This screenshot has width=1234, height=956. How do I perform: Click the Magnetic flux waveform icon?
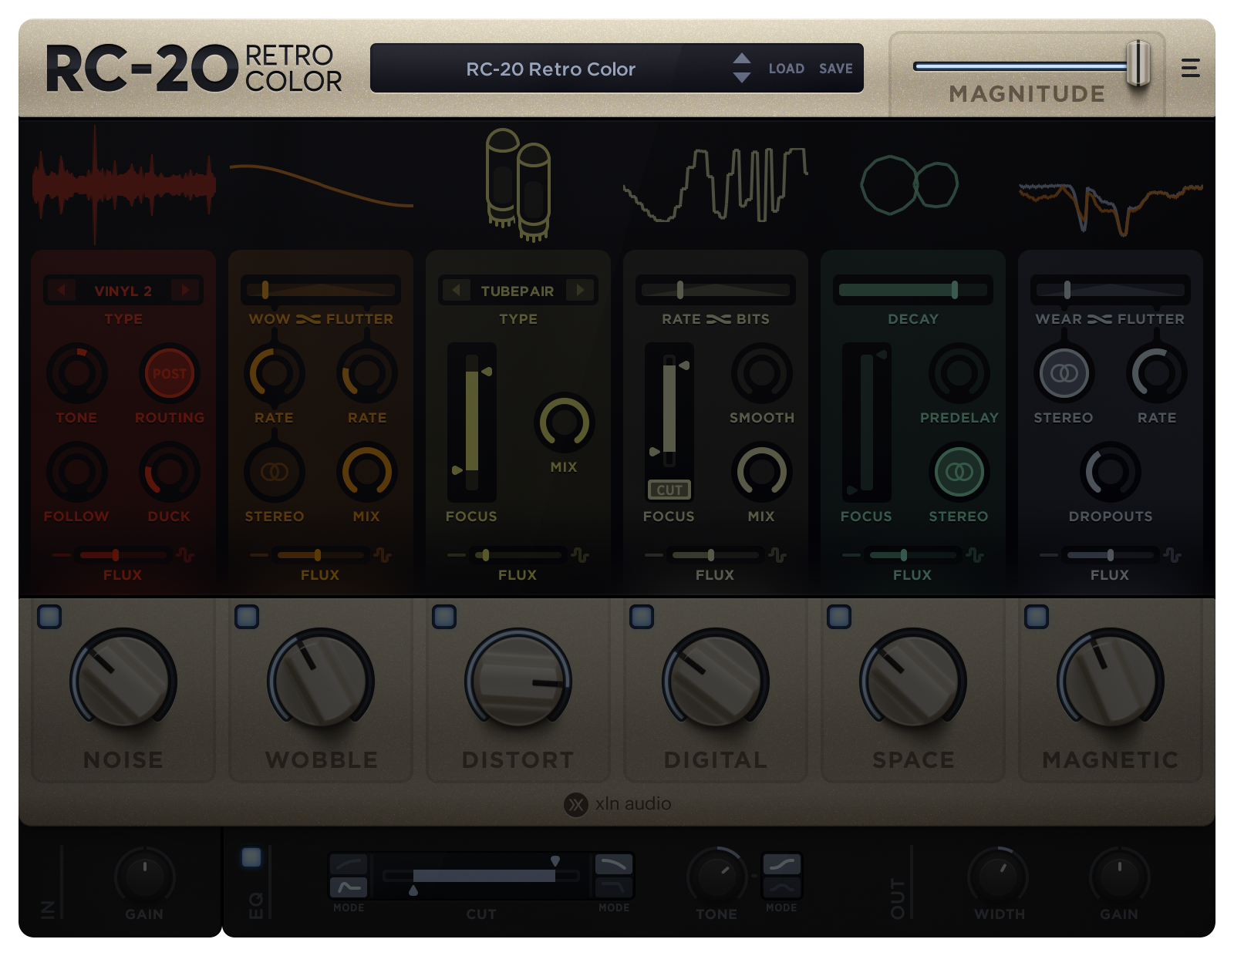(1172, 555)
